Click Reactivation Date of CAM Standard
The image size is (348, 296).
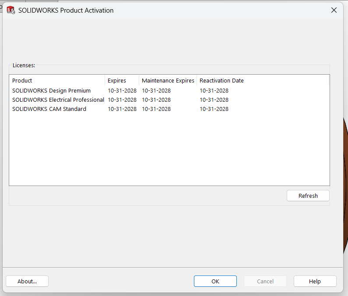coord(214,109)
